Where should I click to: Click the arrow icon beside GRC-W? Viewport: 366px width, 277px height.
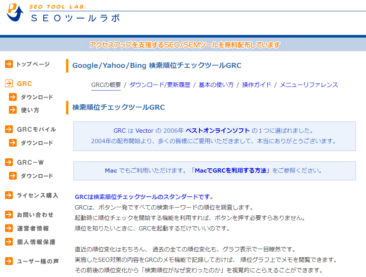point(9,162)
